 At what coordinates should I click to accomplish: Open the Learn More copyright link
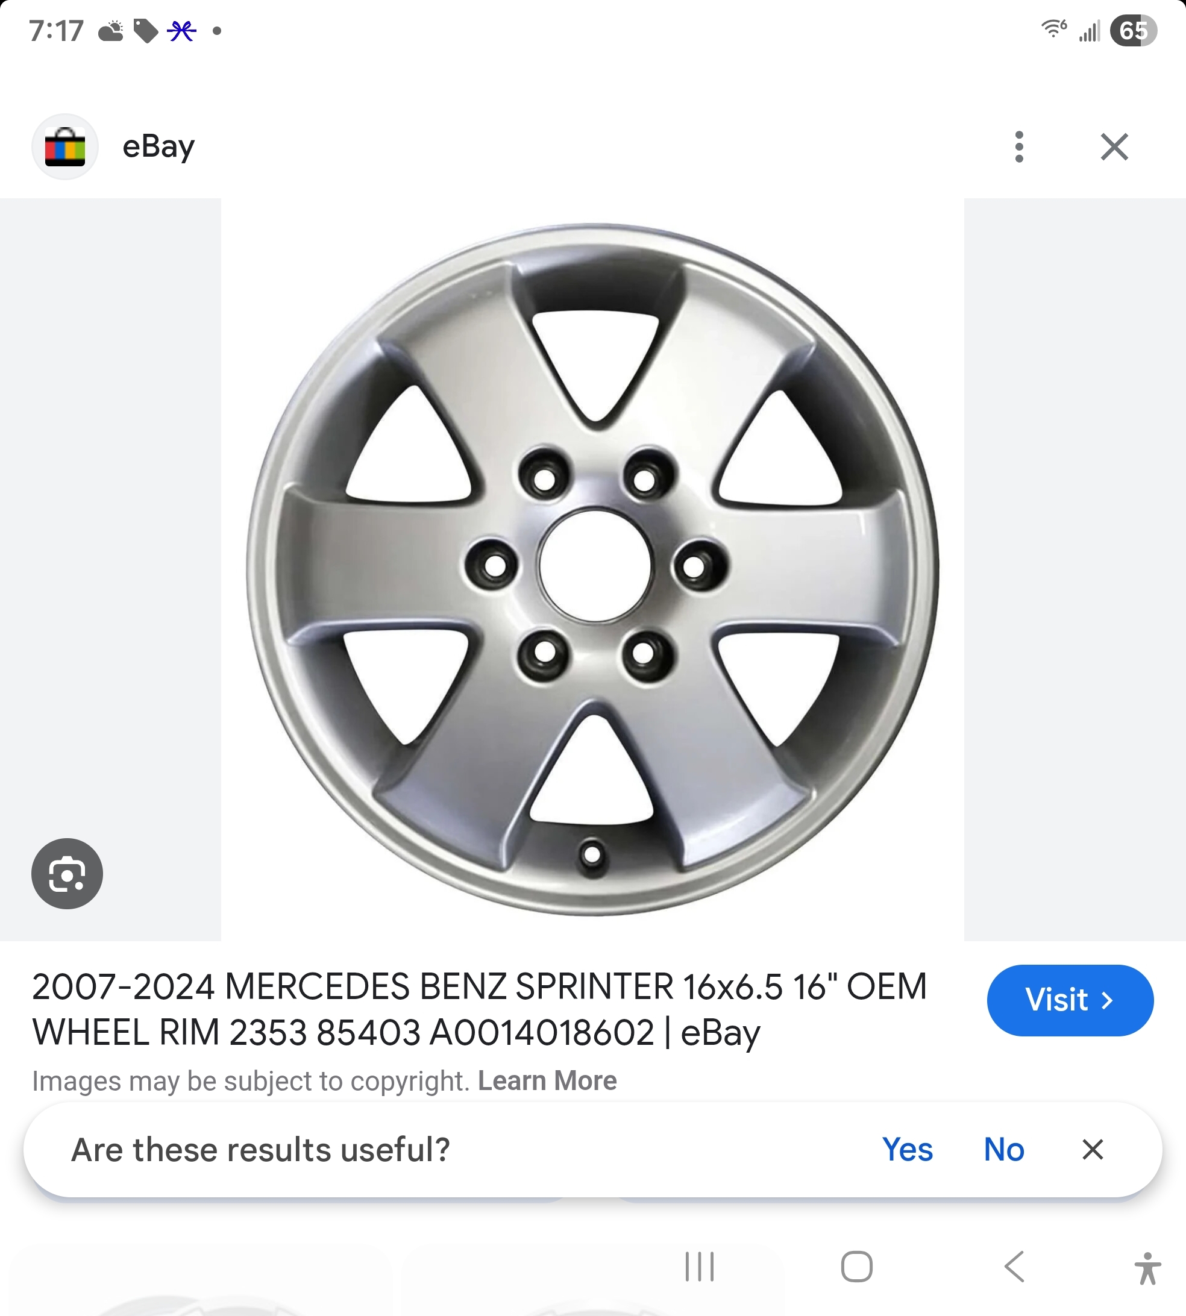(547, 1081)
